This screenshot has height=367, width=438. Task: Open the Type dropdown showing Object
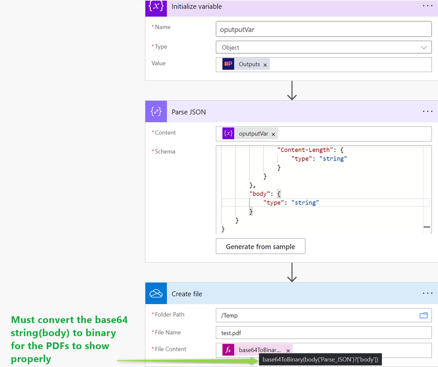pyautogui.click(x=324, y=47)
